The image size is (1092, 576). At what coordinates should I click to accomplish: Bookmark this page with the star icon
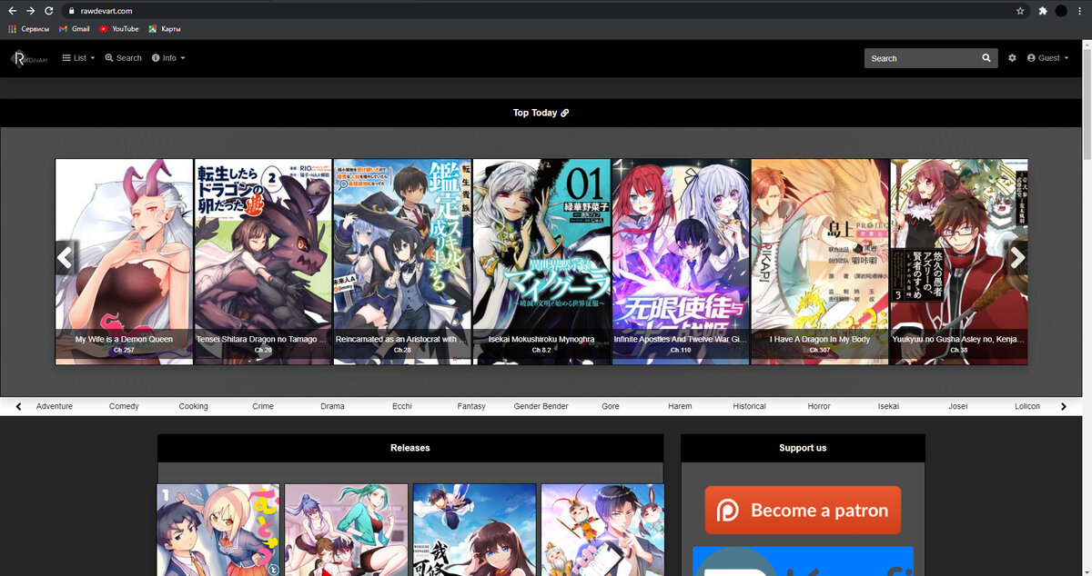pyautogui.click(x=1021, y=11)
